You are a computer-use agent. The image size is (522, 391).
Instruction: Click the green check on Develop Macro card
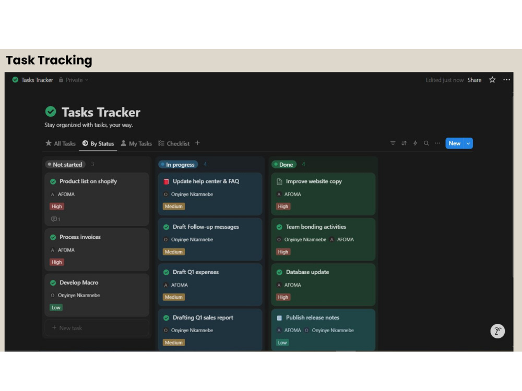(x=53, y=283)
